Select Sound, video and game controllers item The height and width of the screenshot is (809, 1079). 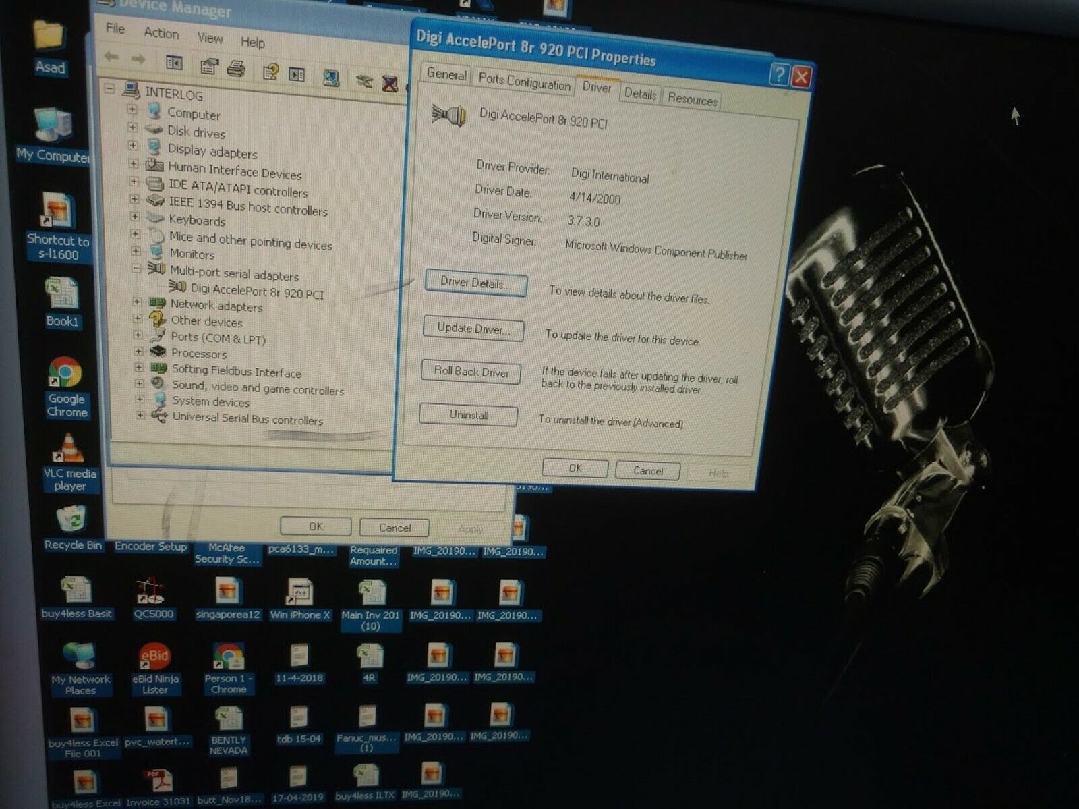point(258,388)
